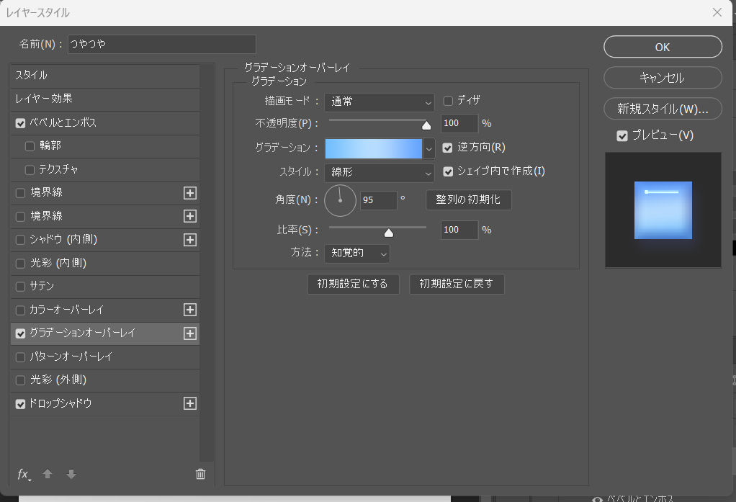Click キャンセル button

[x=663, y=78]
